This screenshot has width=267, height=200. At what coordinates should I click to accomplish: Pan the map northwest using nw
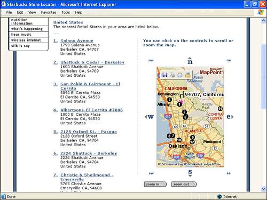[x=151, y=60]
